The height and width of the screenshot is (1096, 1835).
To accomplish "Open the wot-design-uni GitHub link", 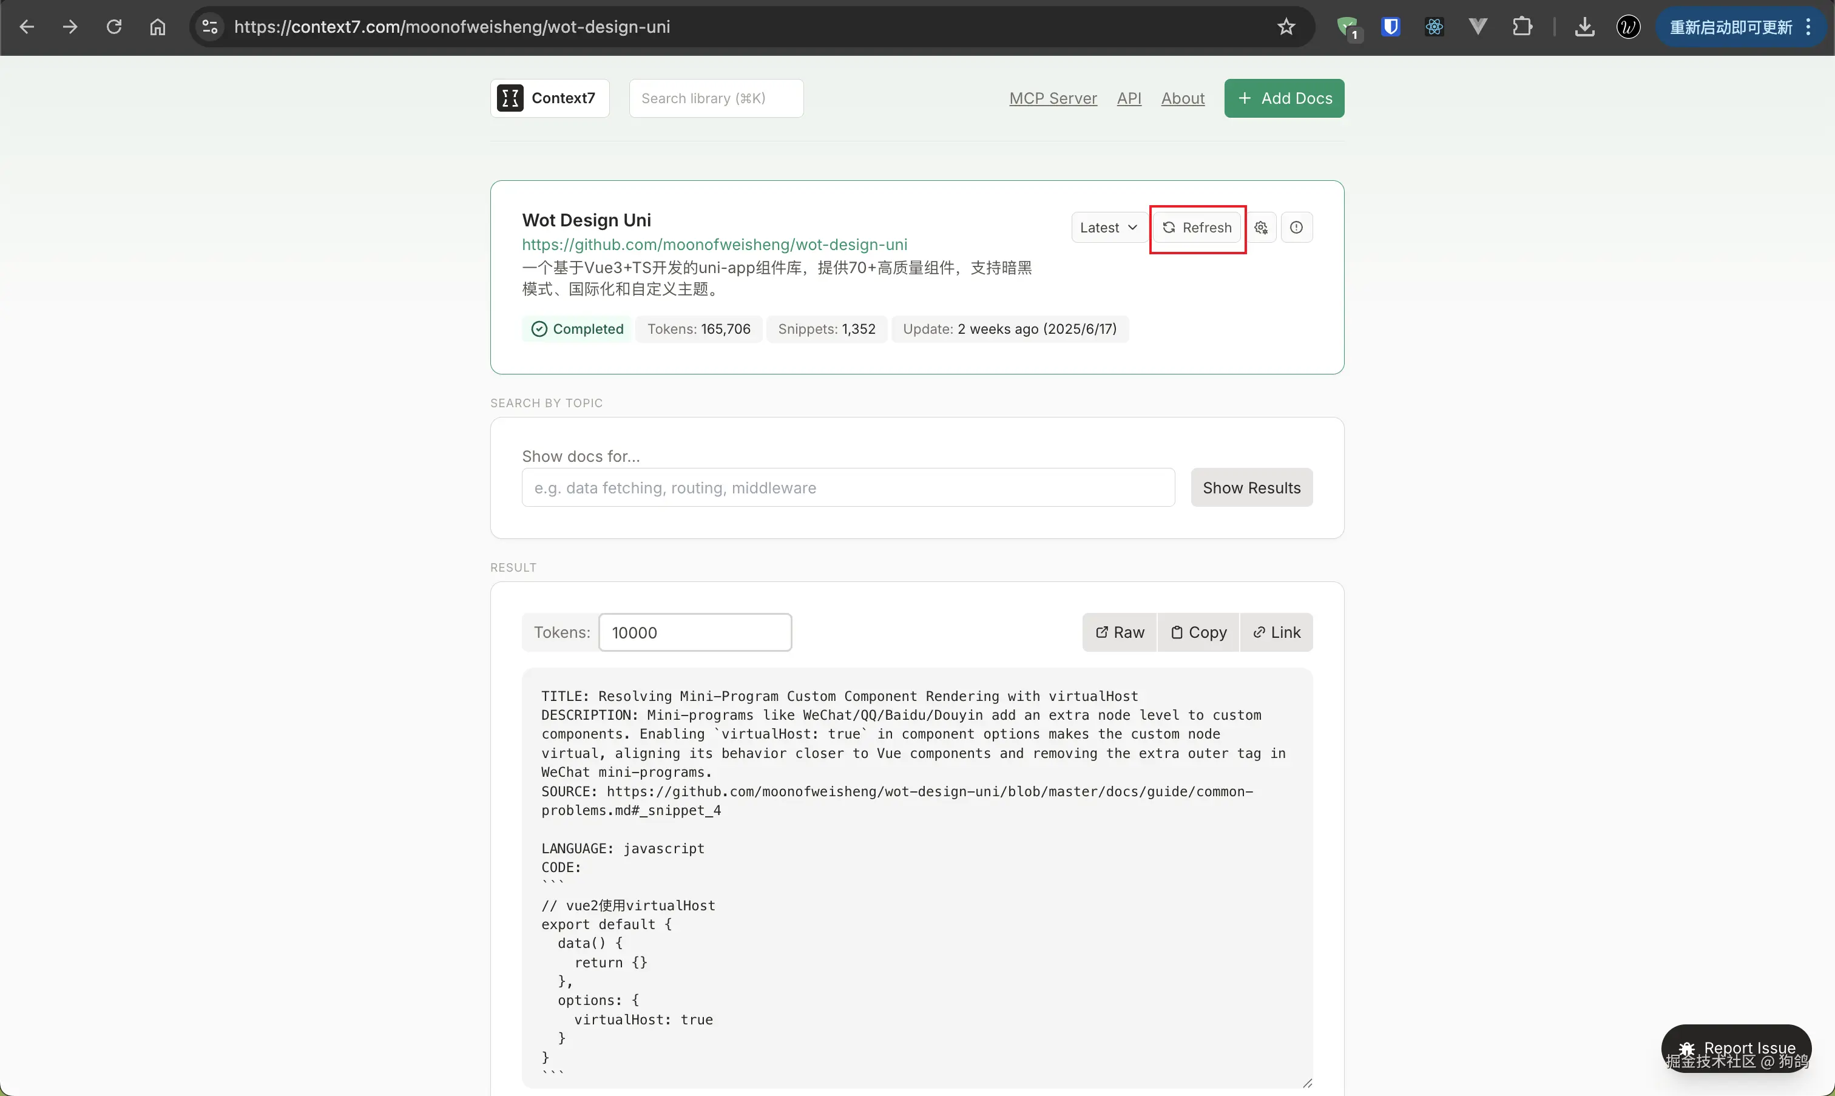I will pyautogui.click(x=714, y=245).
